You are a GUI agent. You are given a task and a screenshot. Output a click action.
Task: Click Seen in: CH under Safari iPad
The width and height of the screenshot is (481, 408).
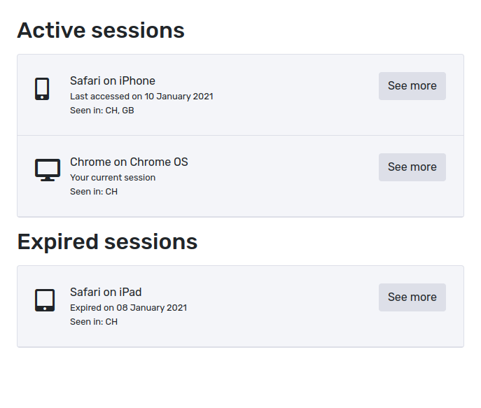[x=94, y=322]
